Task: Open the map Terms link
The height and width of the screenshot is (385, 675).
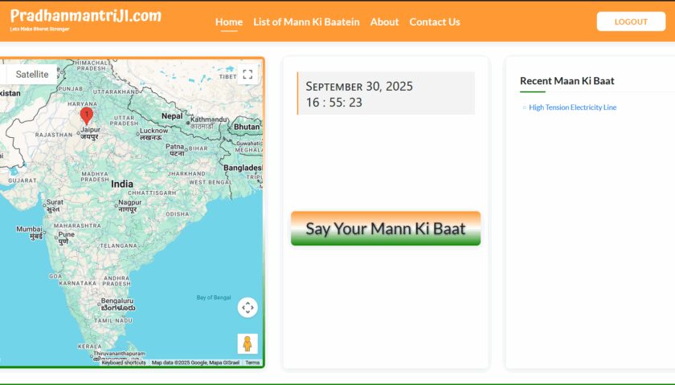Action: 252,363
